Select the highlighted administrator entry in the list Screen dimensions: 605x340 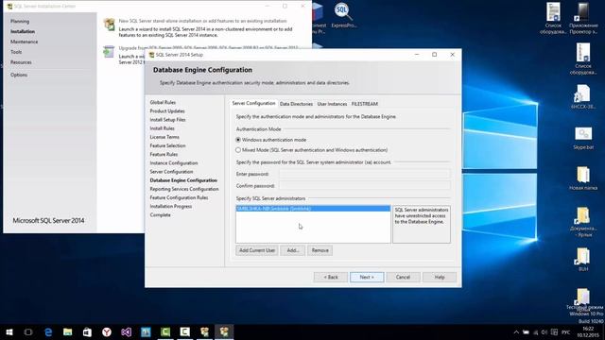tap(313, 209)
